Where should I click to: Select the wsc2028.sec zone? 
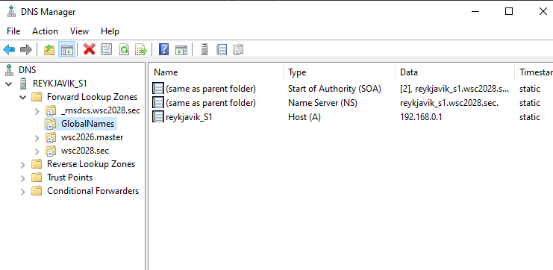point(84,151)
